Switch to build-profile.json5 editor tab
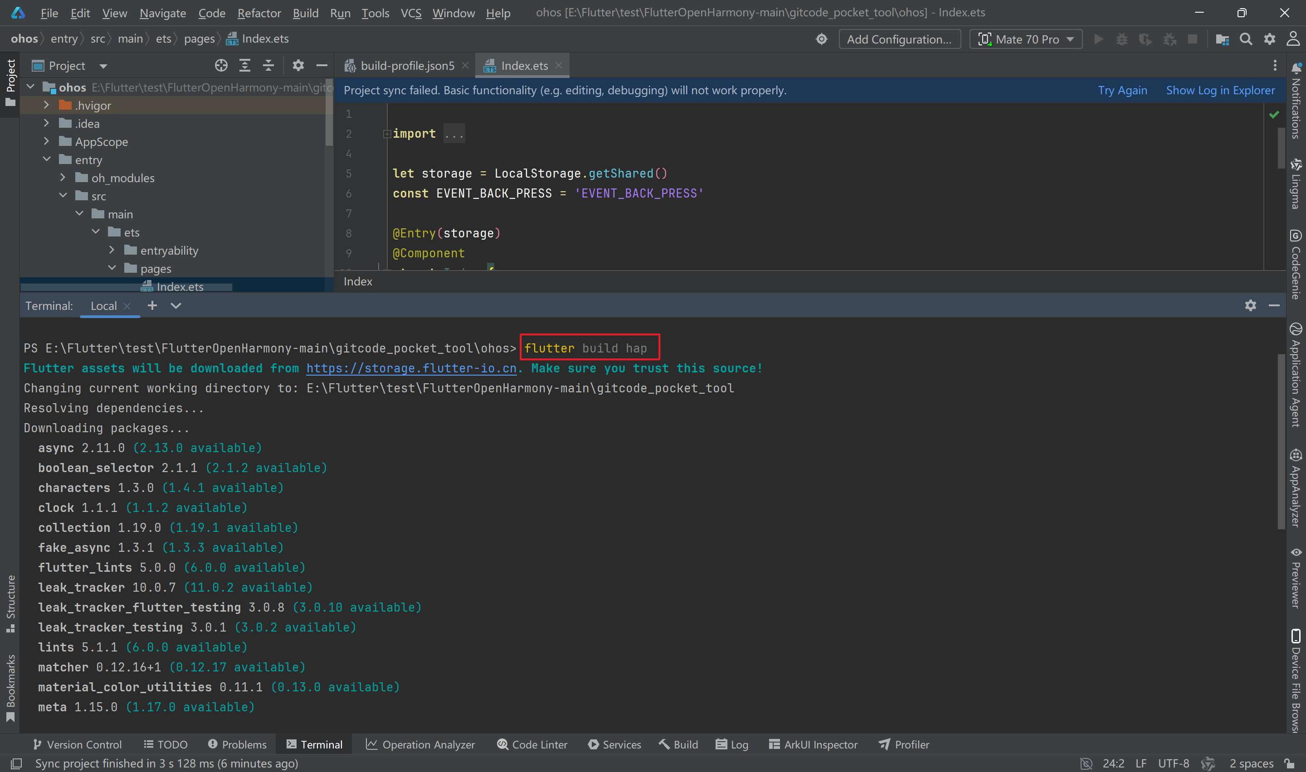Image resolution: width=1306 pixels, height=772 pixels. coord(407,66)
